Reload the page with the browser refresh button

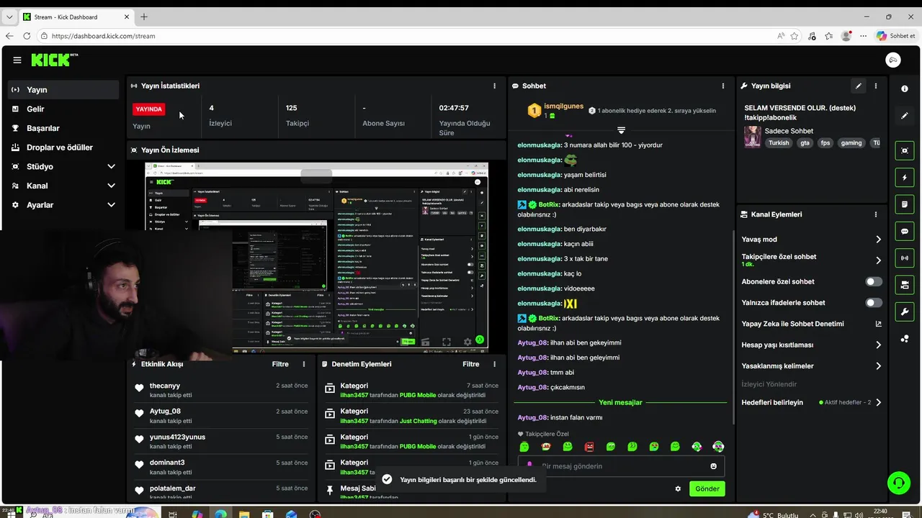(26, 36)
